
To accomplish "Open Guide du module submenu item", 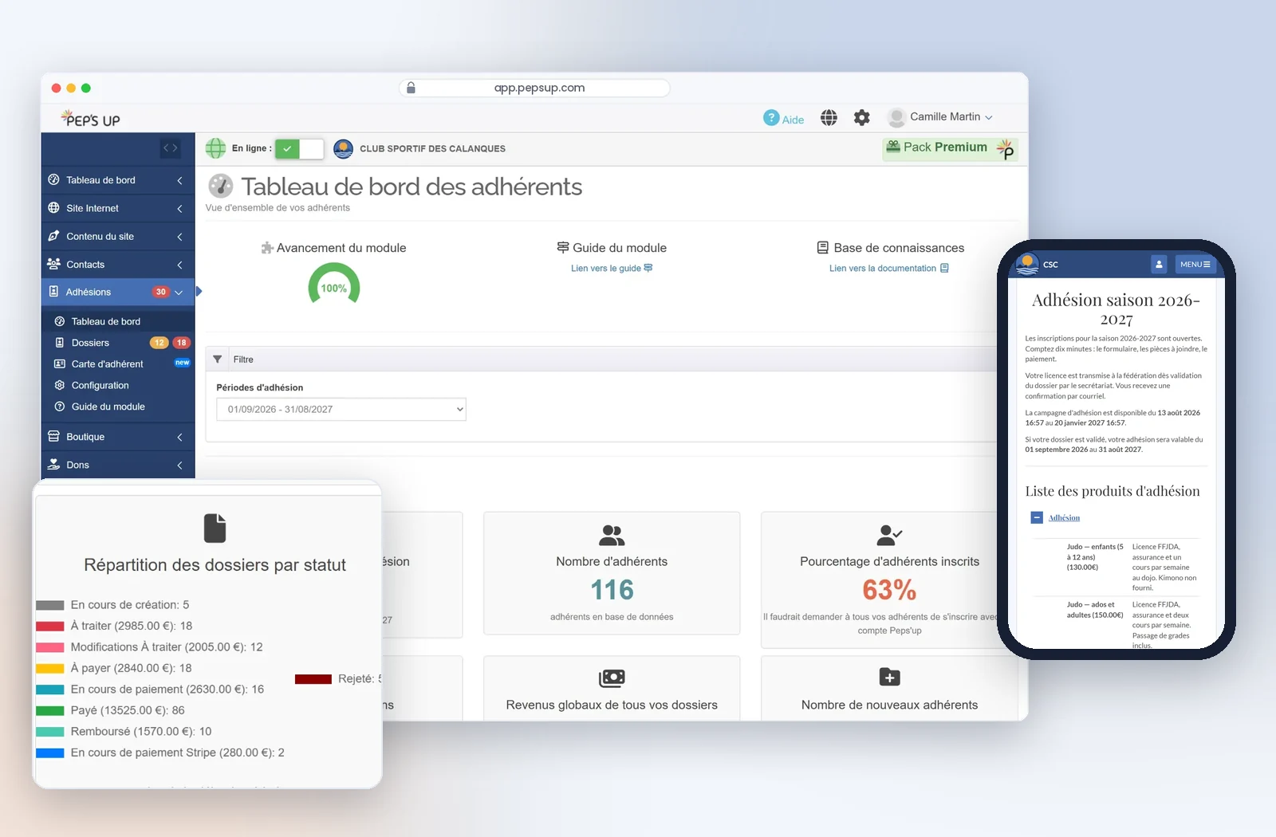I will point(118,407).
